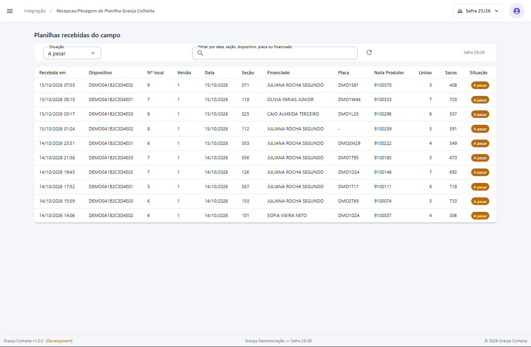Click plate 'DMO2M29' cell
The width and height of the screenshot is (531, 347).
(x=349, y=143)
